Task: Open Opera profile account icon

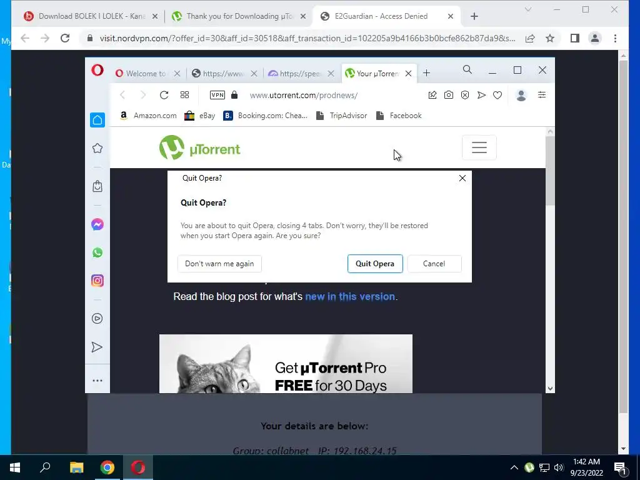Action: (x=521, y=95)
